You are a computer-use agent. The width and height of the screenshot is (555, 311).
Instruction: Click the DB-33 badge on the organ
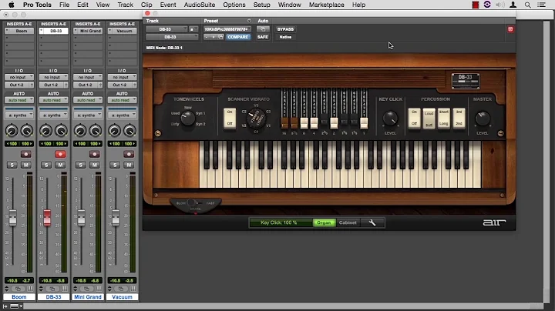point(466,81)
